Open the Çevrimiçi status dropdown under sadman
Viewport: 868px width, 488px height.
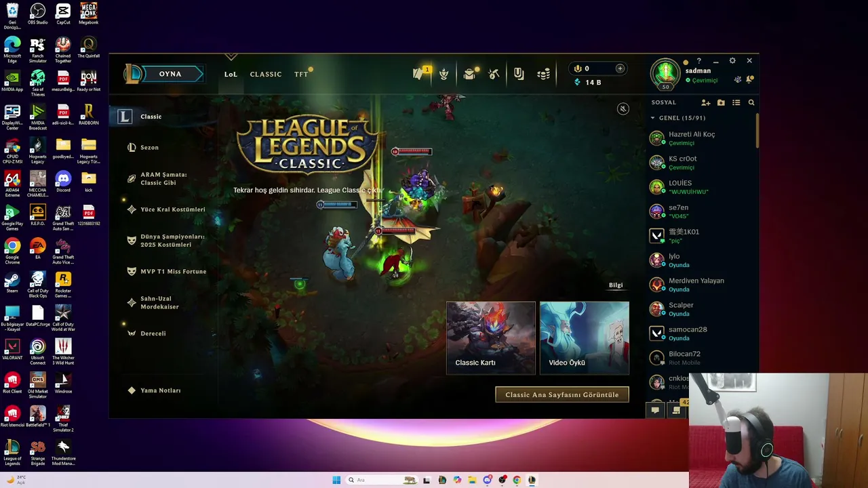(x=701, y=81)
